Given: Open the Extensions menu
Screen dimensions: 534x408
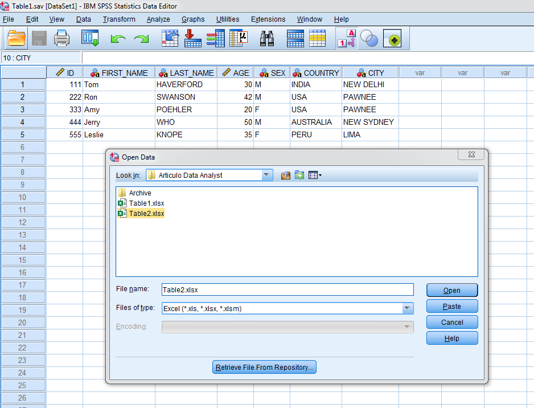Looking at the screenshot, I should pos(268,19).
